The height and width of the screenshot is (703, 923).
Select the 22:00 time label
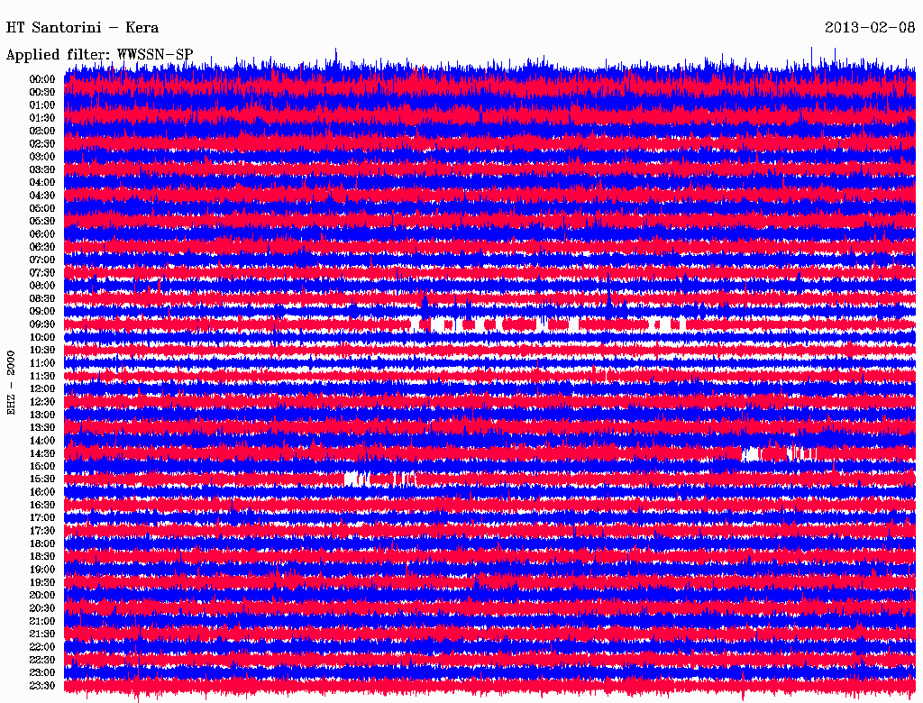[x=42, y=647]
